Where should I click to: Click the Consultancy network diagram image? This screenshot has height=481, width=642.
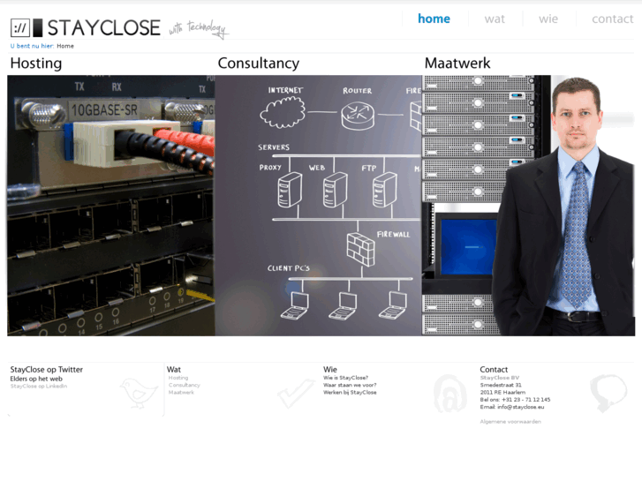pos(318,206)
